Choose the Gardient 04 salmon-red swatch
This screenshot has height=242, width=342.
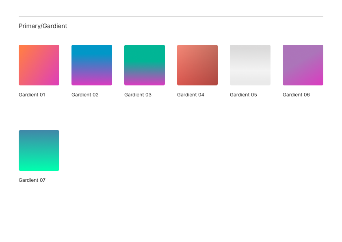tap(197, 65)
